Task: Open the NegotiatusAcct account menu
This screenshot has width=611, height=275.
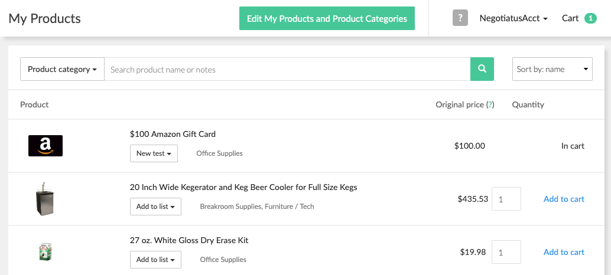Action: click(513, 18)
